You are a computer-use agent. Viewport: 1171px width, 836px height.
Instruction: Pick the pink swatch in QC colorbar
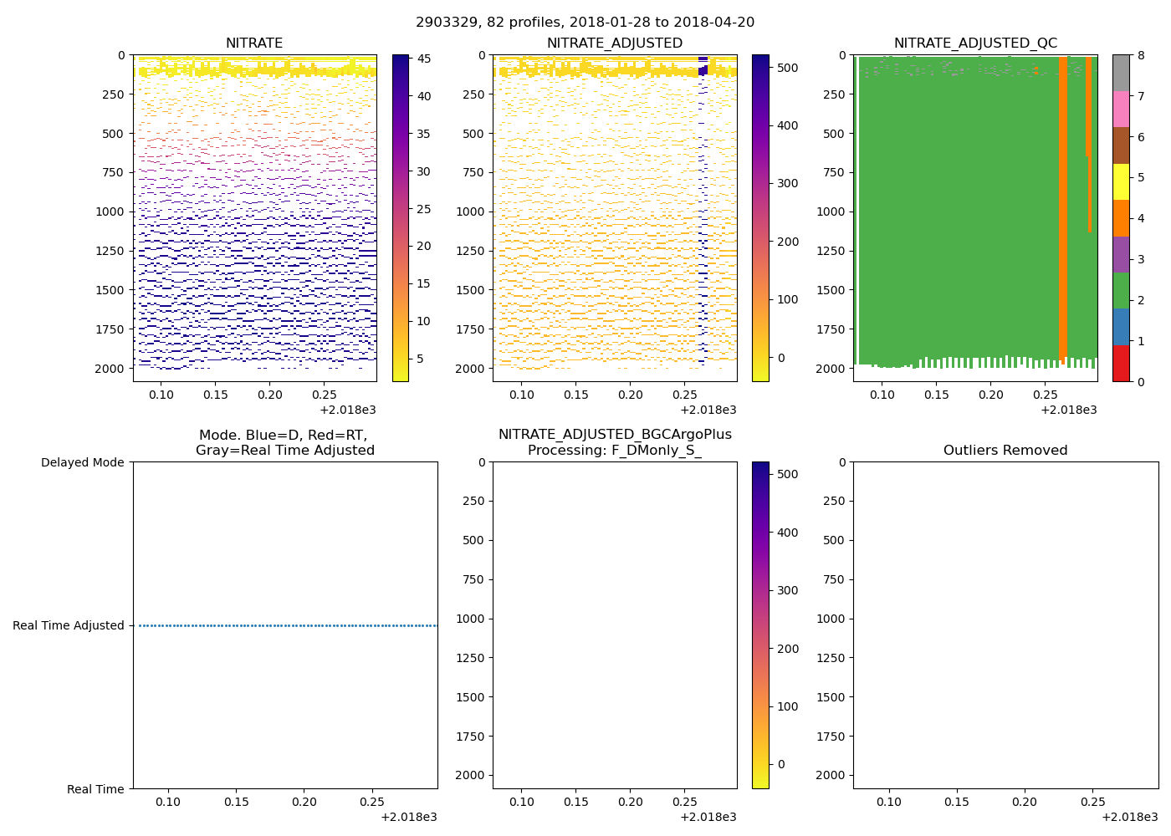[x=1120, y=109]
